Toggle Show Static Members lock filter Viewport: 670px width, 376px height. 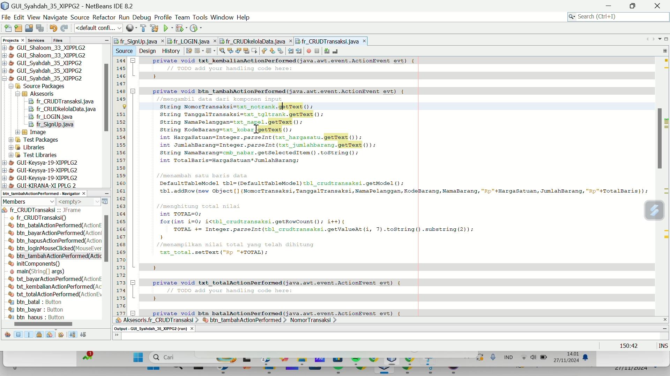click(39, 335)
